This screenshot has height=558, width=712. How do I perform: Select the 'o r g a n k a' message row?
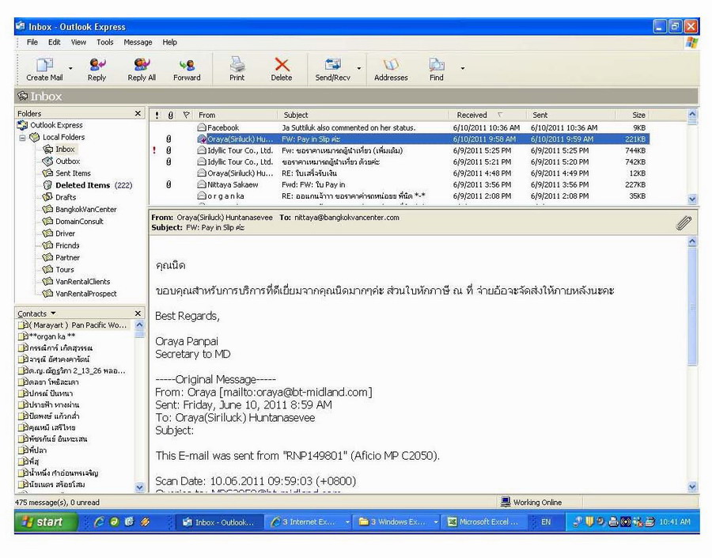click(400, 195)
